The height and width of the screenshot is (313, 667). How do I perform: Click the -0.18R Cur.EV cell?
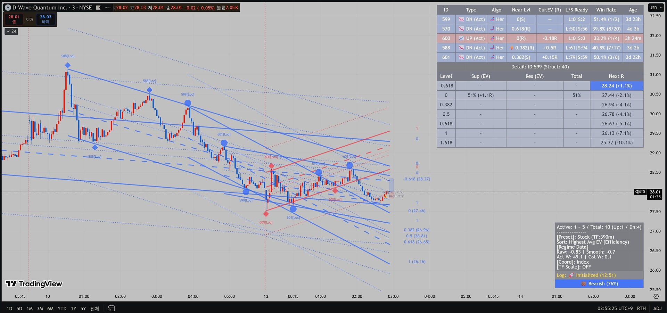click(550, 38)
